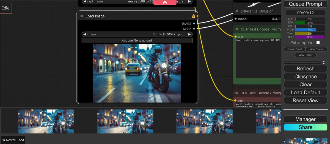Select previous image with left arrow
Screen dimensions: 330x144
85,34
